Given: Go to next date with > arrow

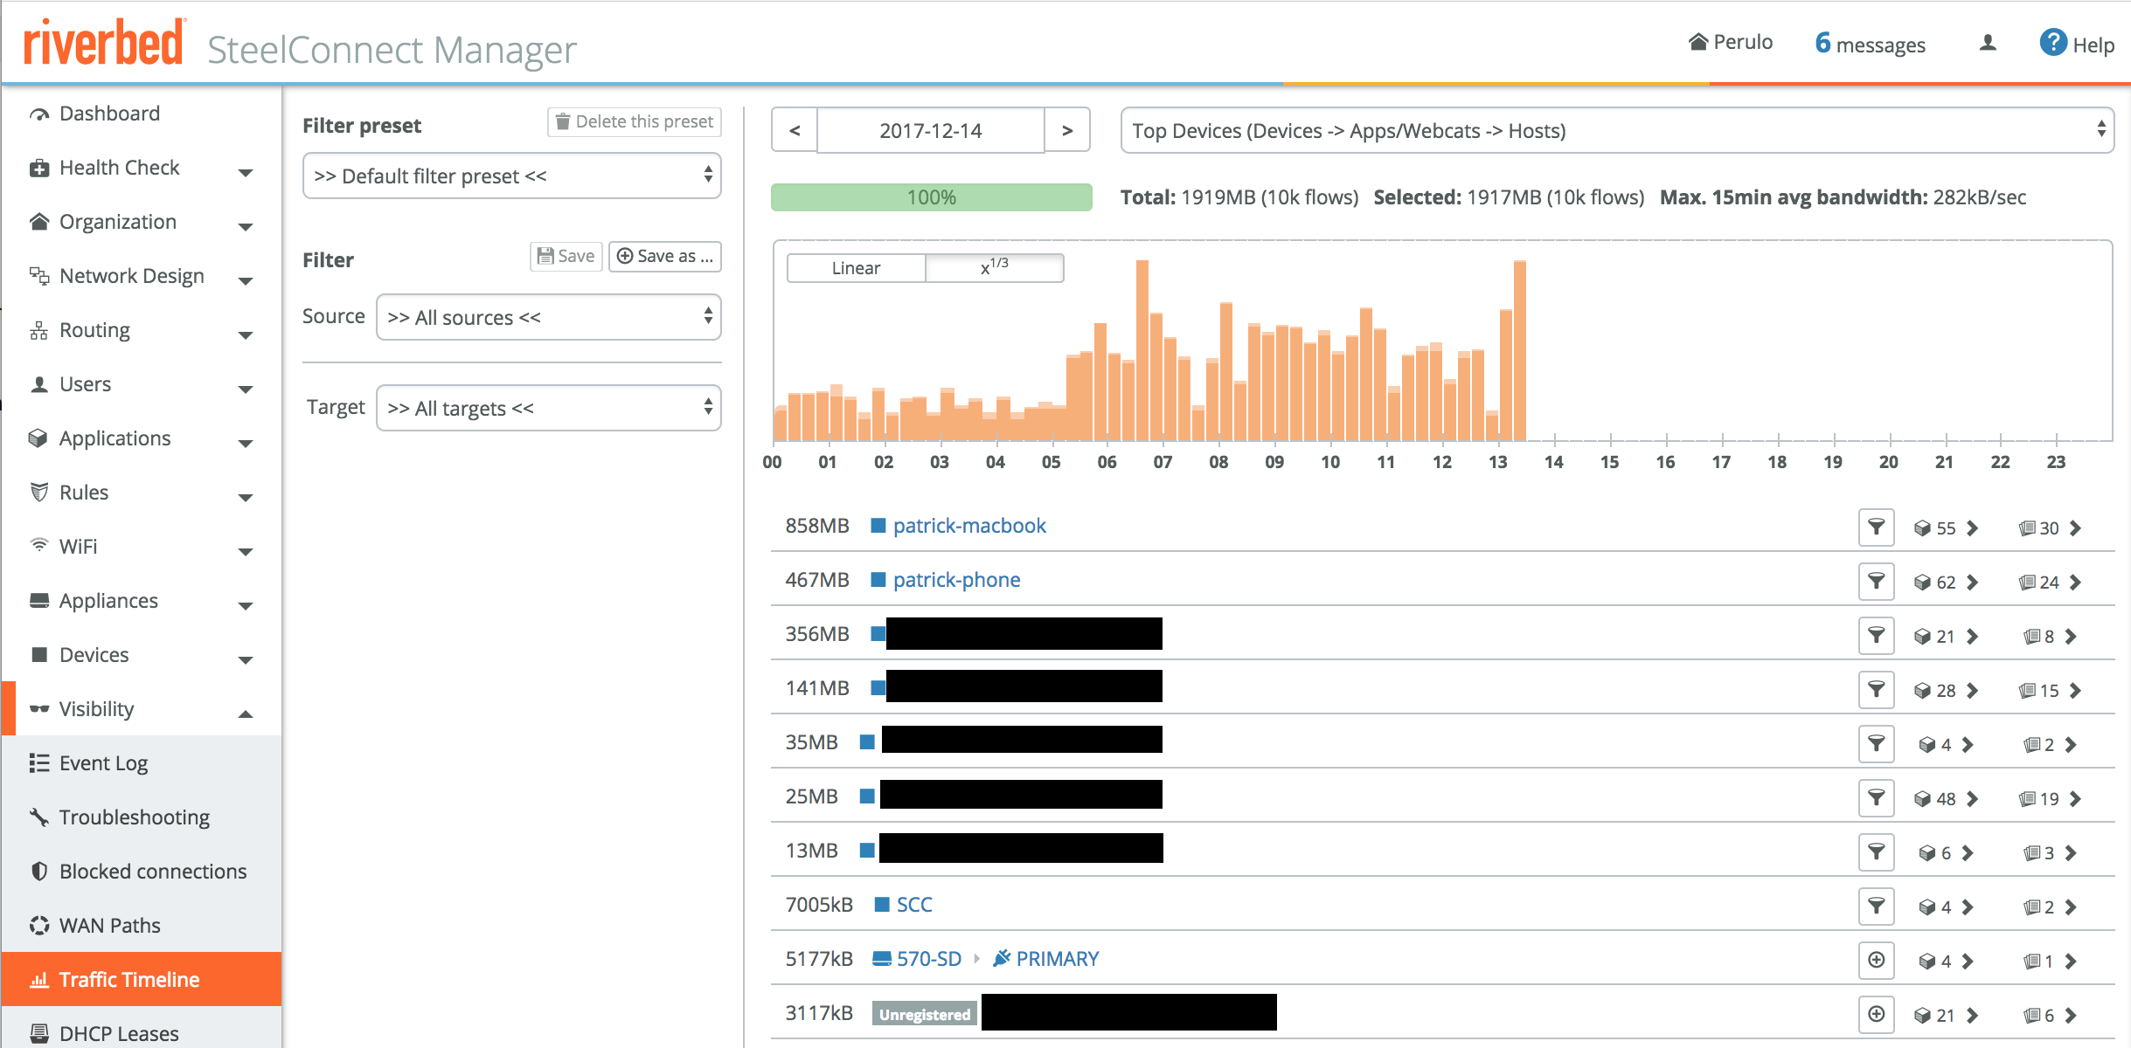Looking at the screenshot, I should point(1067,131).
